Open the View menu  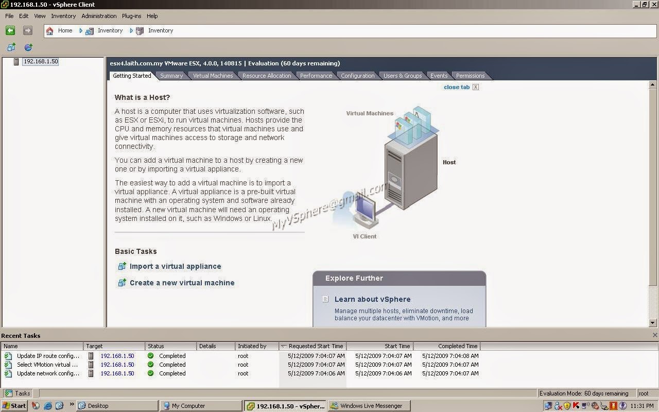40,16
